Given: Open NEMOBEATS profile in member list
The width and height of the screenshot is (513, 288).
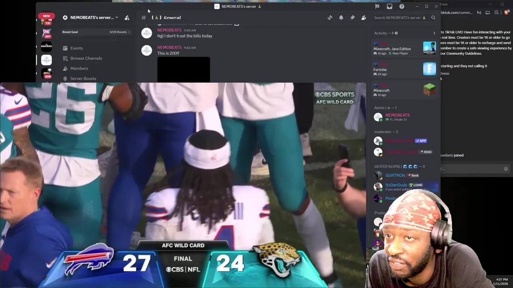Looking at the screenshot, I should click(404, 117).
